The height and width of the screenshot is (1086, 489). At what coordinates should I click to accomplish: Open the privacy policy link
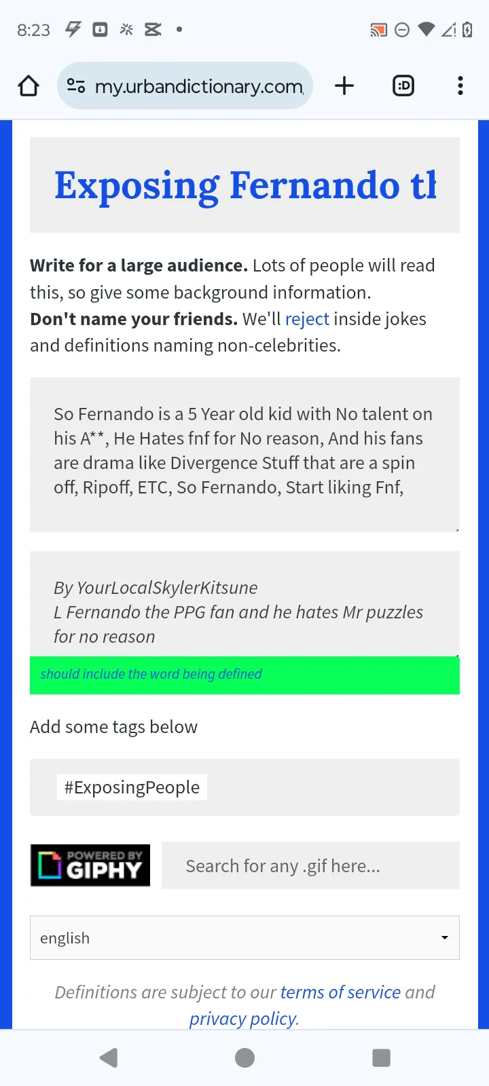243,1019
